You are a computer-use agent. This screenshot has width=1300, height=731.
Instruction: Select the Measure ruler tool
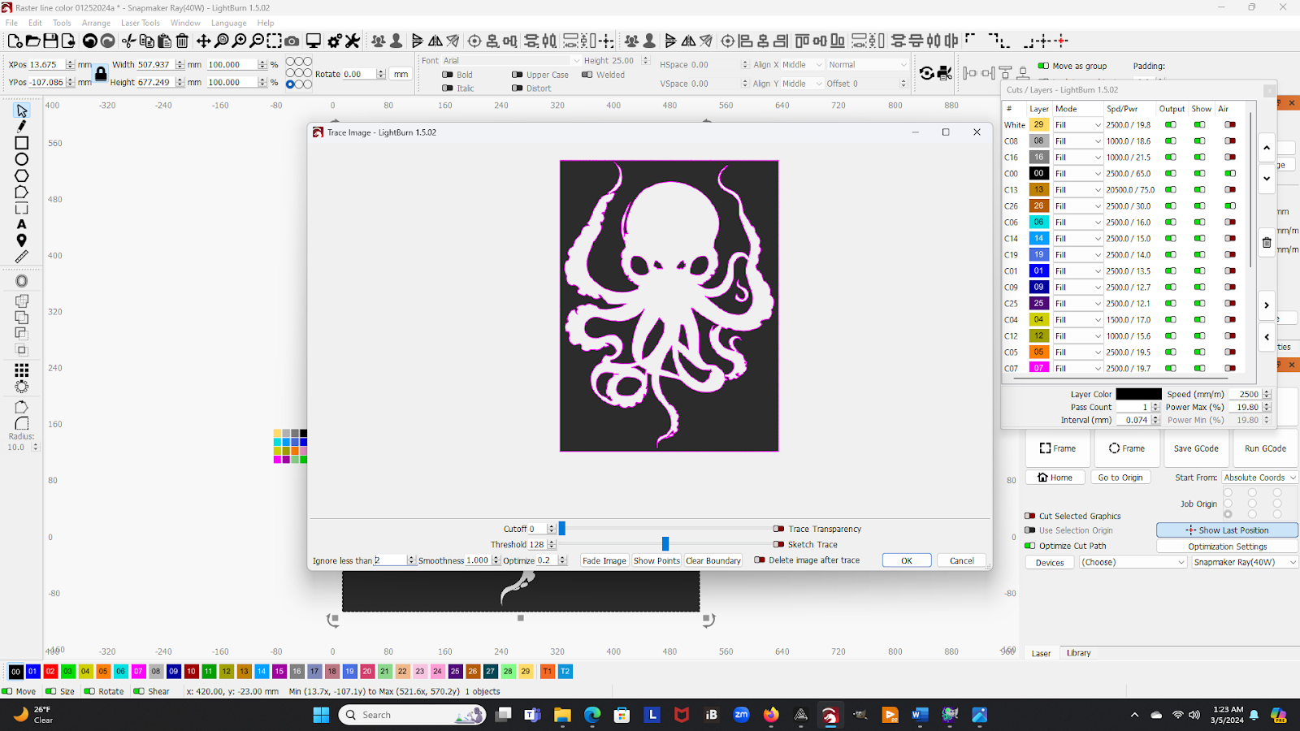point(22,257)
